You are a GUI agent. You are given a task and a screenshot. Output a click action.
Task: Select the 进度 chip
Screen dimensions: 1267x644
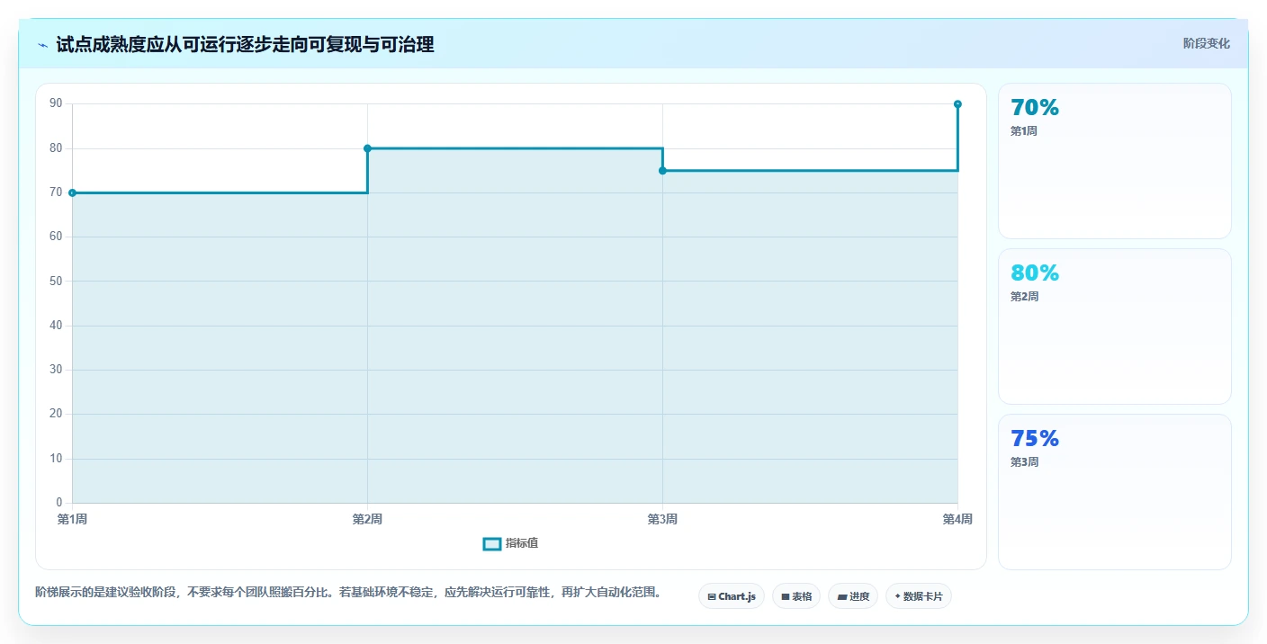click(x=853, y=596)
